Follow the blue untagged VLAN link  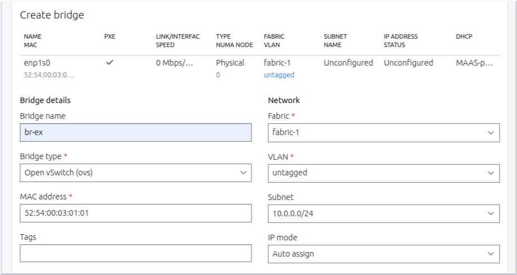click(278, 74)
